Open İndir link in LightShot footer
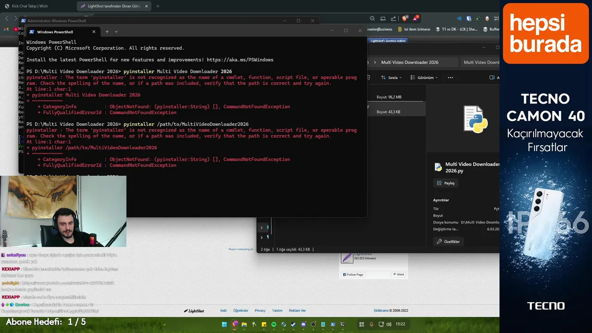 (x=223, y=311)
